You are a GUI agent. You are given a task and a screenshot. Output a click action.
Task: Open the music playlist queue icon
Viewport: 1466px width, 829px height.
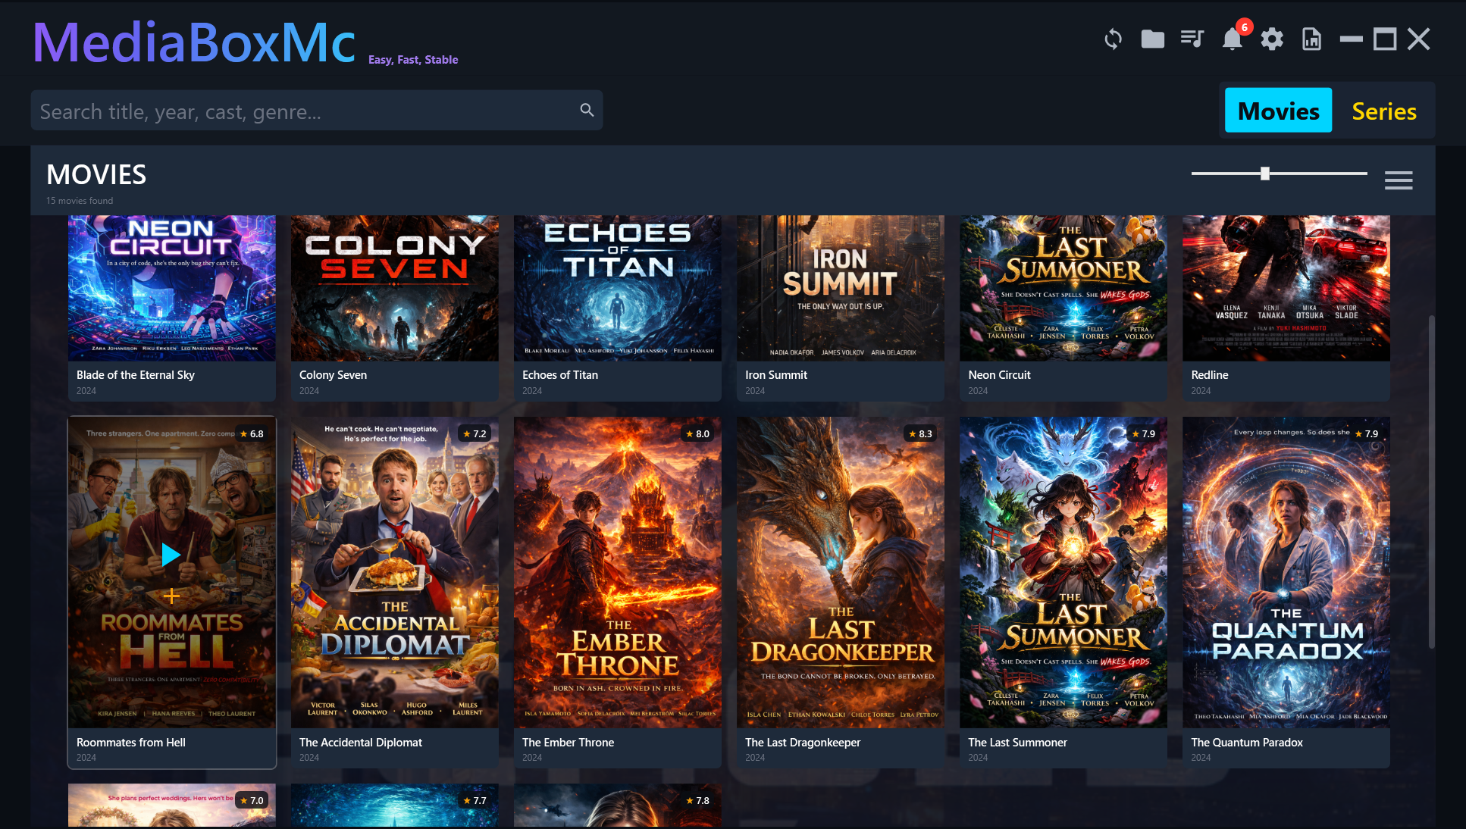tap(1192, 39)
